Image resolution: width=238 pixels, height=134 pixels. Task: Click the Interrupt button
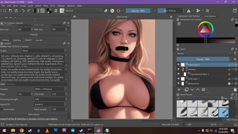[34, 35]
